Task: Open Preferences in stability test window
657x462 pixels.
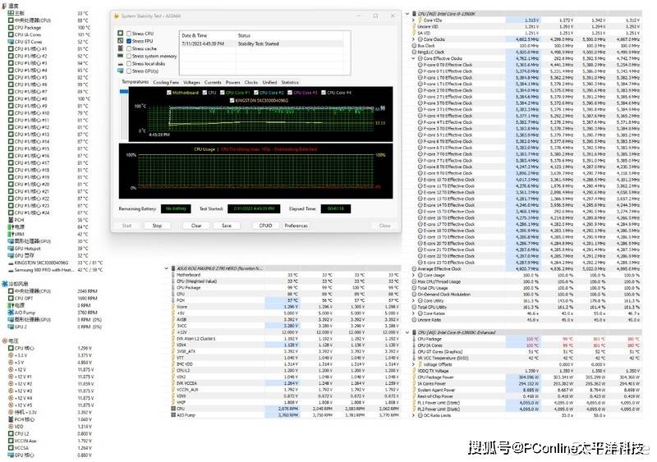Action: (x=296, y=225)
